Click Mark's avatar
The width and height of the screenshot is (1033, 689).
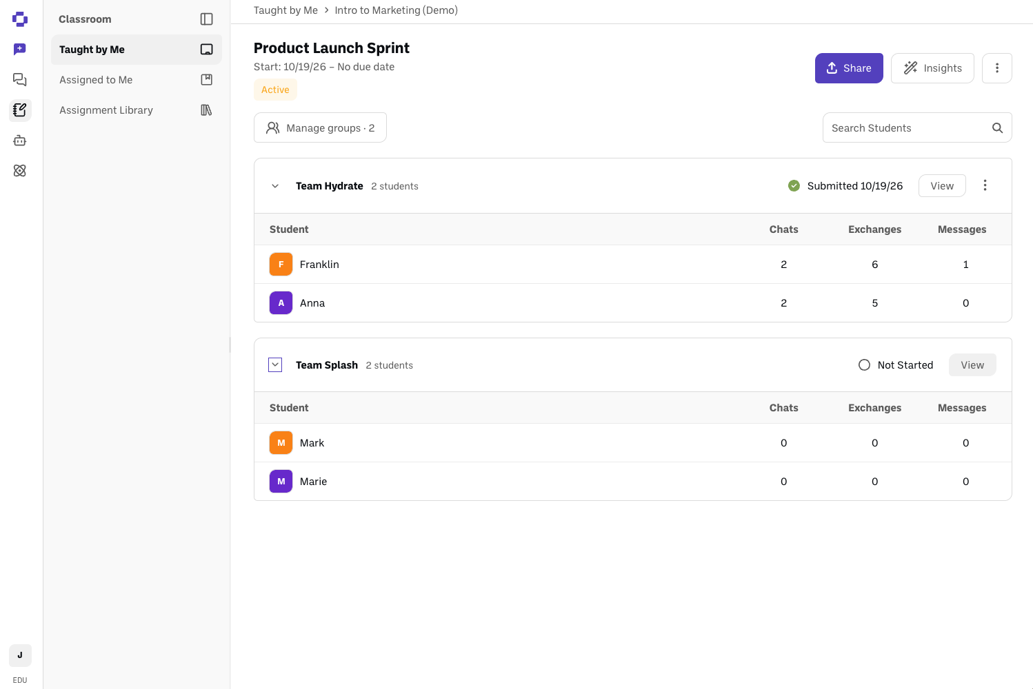coord(281,443)
